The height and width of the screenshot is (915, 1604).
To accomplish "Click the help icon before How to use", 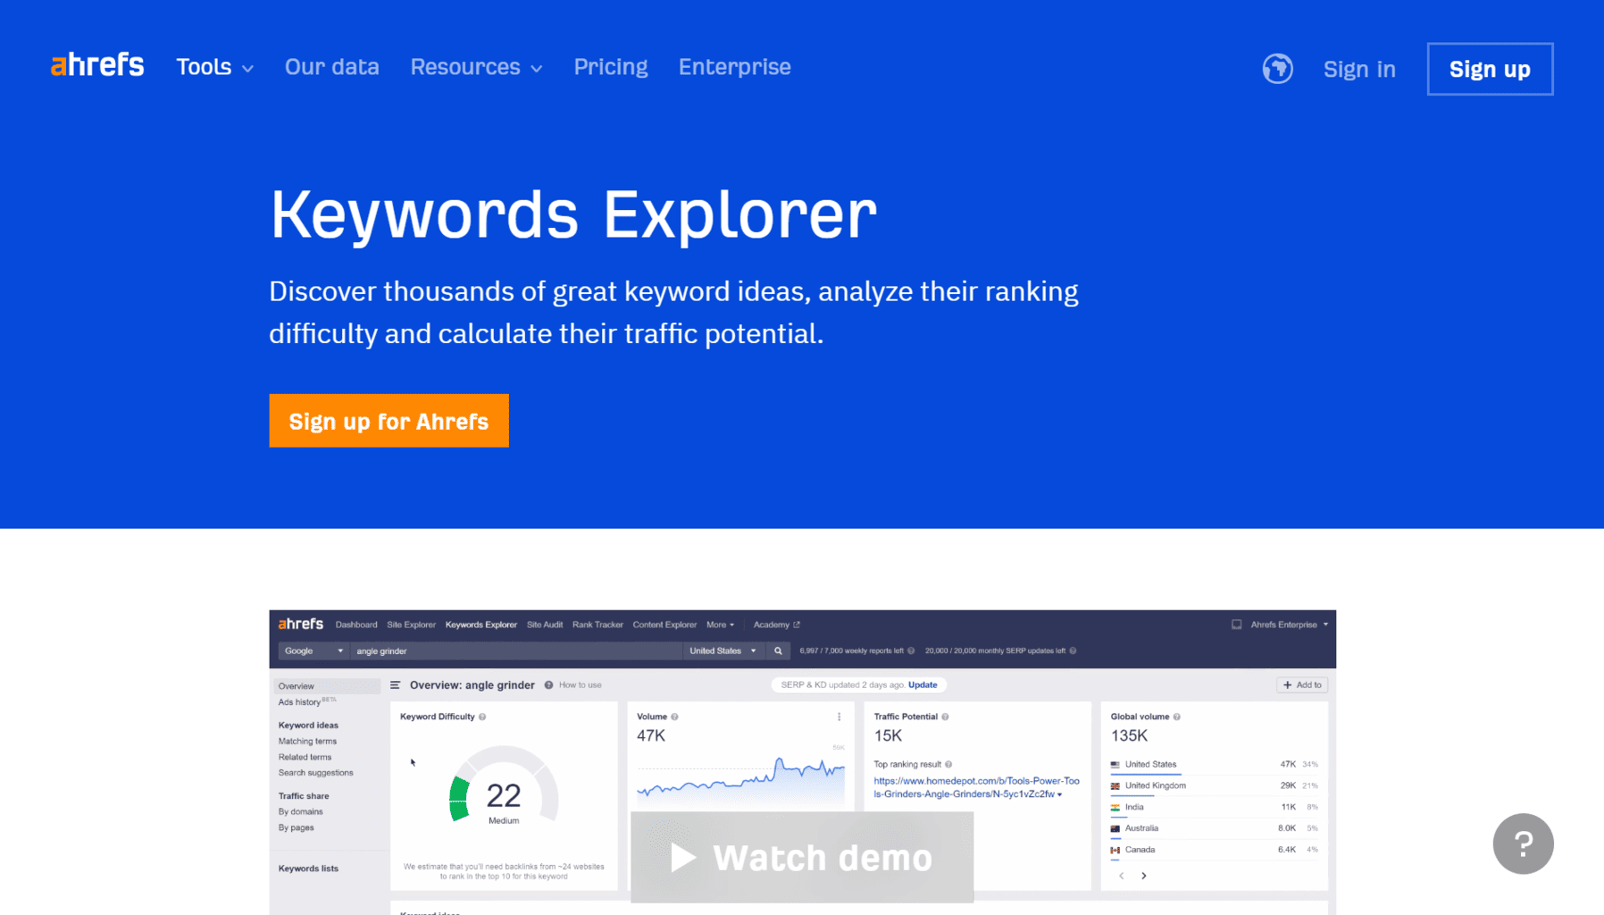I will pos(548,685).
